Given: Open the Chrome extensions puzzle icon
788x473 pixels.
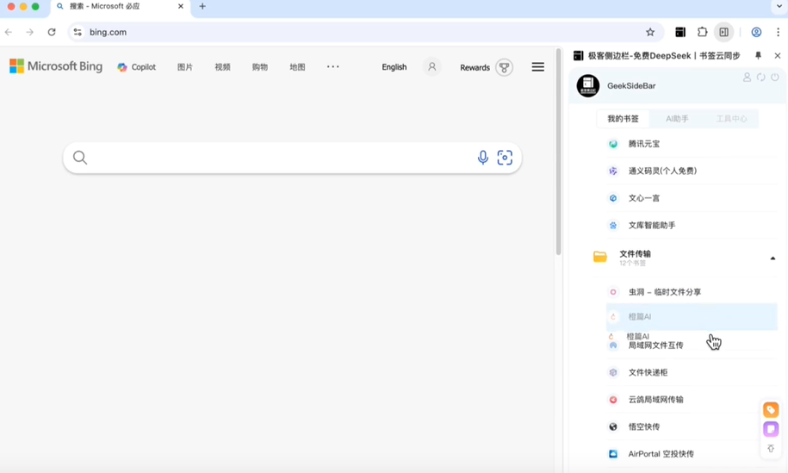Looking at the screenshot, I should [x=702, y=32].
